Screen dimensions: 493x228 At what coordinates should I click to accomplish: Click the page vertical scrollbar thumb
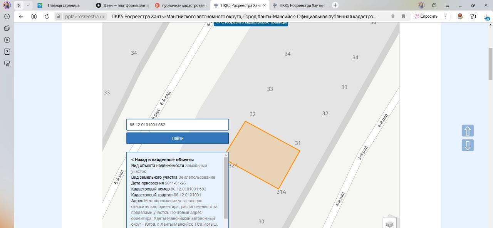[490, 64]
